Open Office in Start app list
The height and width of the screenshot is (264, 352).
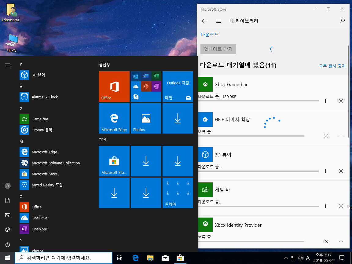click(55, 207)
